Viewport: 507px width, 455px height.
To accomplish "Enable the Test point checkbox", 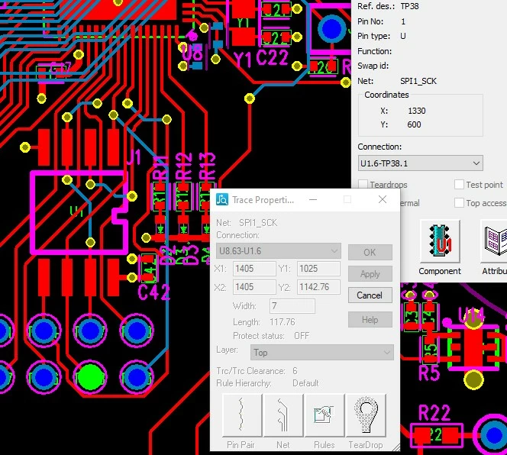I will 459,184.
